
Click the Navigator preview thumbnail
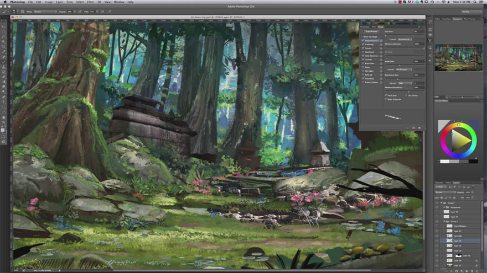tap(458, 57)
